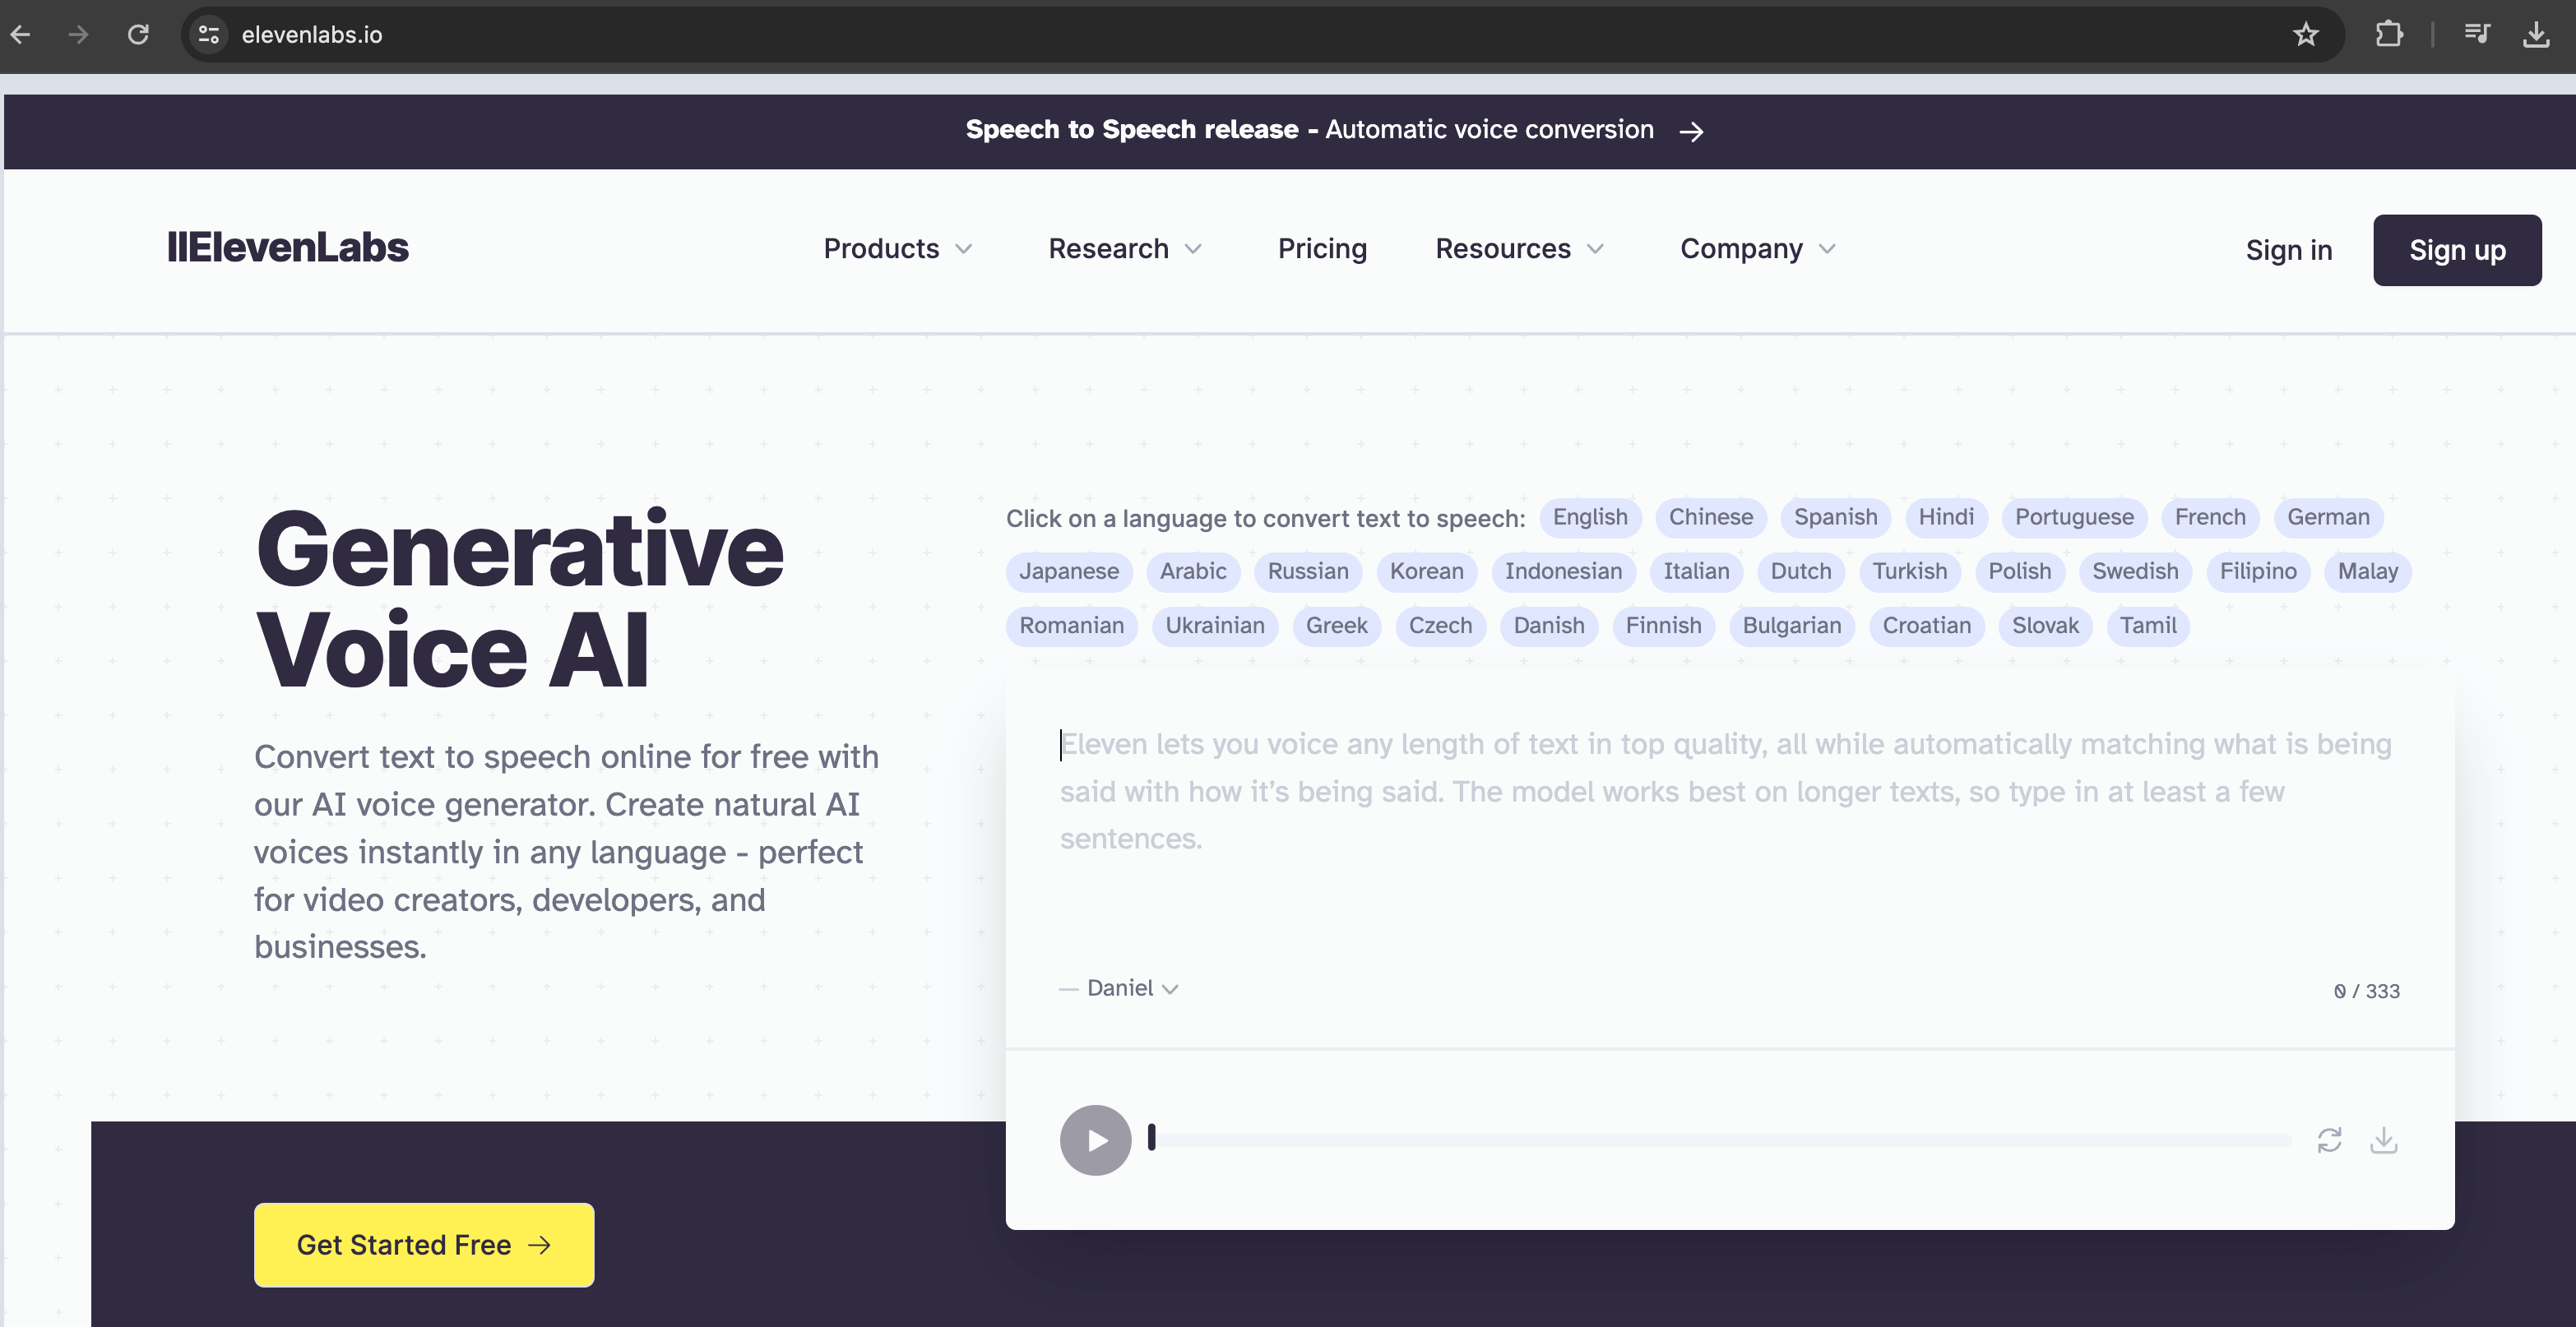This screenshot has height=1327, width=2576.
Task: Open the media control icon in toolbar
Action: coord(2478,34)
